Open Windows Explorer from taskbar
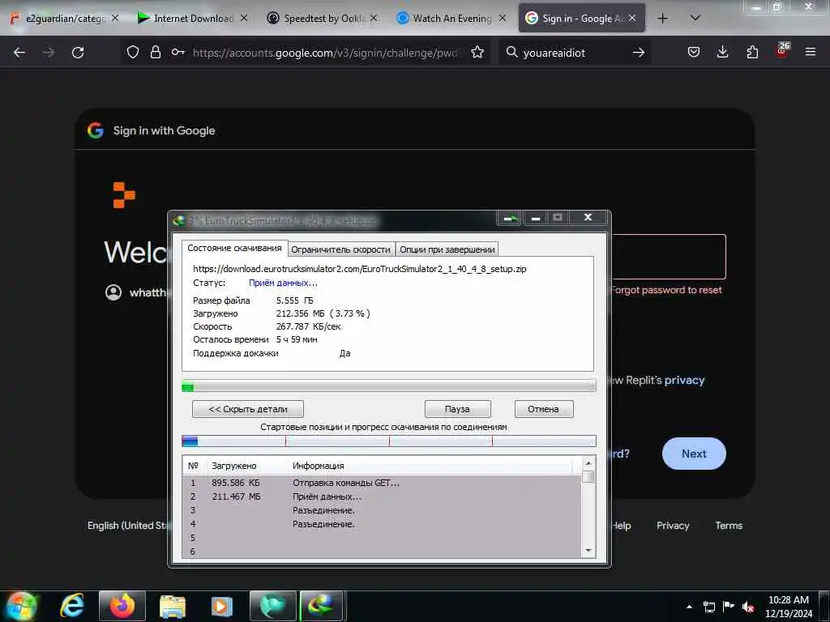The height and width of the screenshot is (622, 830). (173, 606)
